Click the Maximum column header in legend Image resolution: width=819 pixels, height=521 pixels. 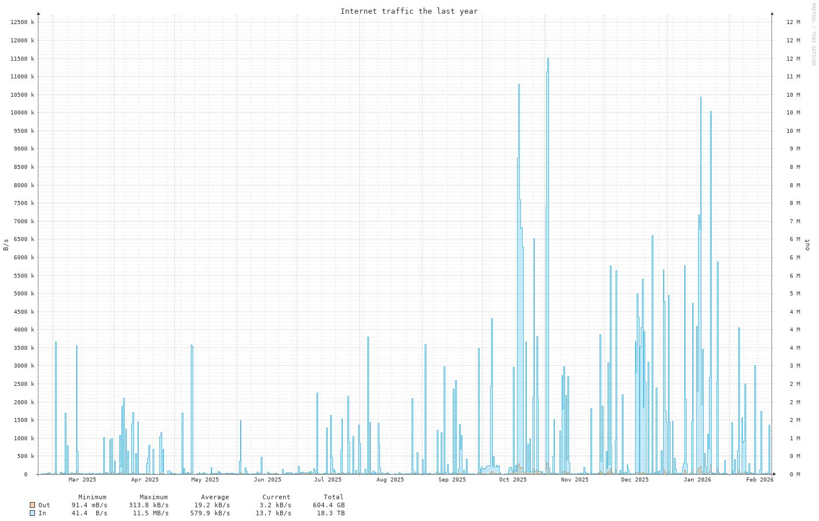(154, 497)
